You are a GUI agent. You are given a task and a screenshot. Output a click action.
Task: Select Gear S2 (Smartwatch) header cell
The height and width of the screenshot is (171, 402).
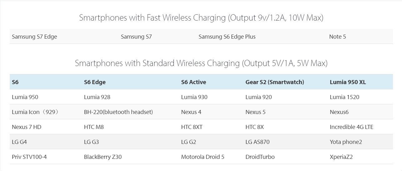(275, 82)
